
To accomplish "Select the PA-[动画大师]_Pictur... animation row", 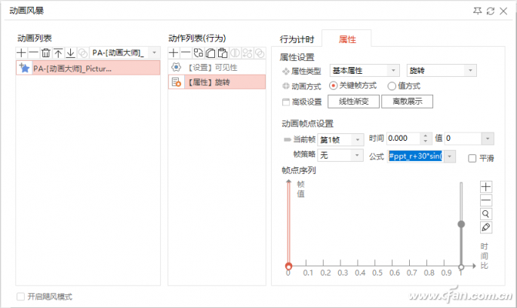I will coord(88,68).
